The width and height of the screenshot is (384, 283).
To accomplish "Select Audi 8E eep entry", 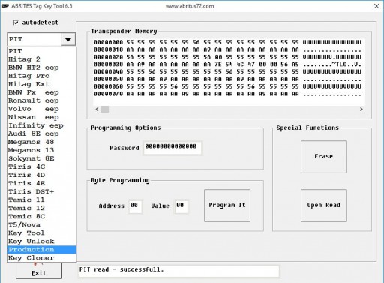I will pyautogui.click(x=41, y=134).
